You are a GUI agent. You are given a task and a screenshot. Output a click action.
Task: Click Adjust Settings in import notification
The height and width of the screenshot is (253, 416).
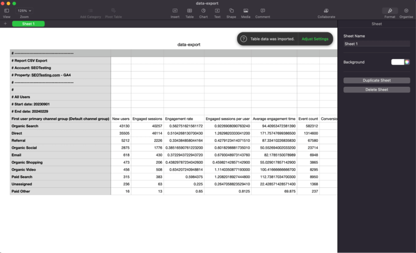315,39
